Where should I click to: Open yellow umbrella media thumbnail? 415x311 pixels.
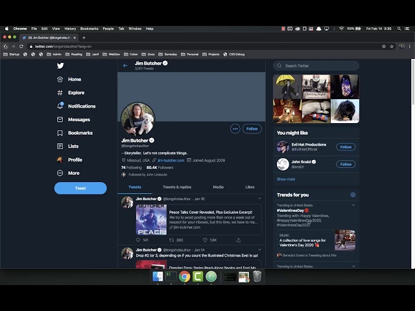(287, 86)
